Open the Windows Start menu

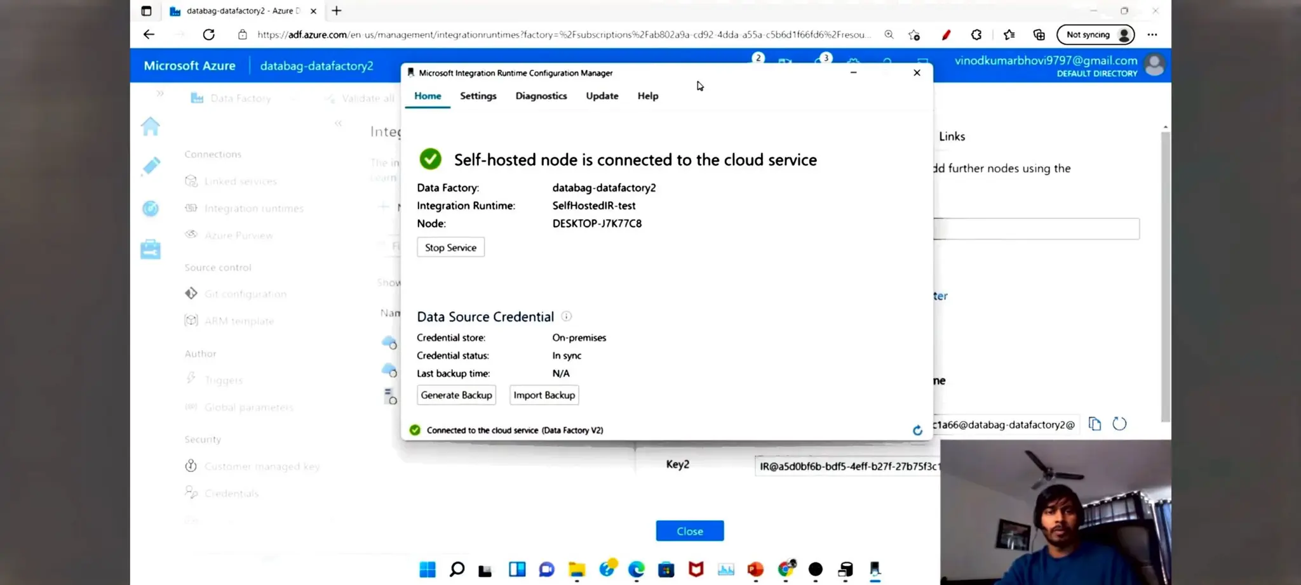(428, 570)
